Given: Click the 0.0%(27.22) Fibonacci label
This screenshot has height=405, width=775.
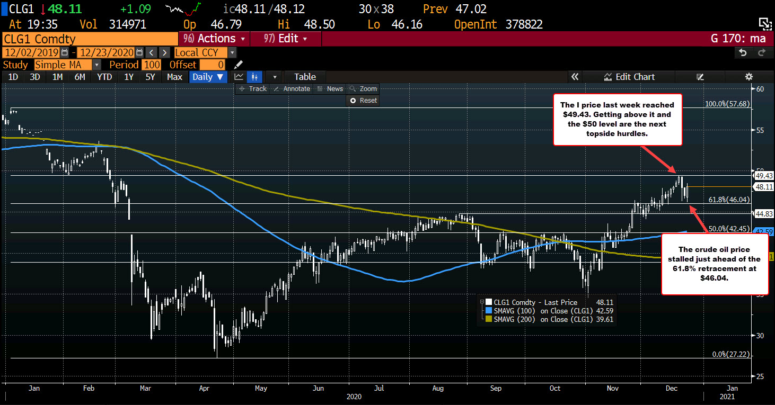Looking at the screenshot, I should 730,354.
